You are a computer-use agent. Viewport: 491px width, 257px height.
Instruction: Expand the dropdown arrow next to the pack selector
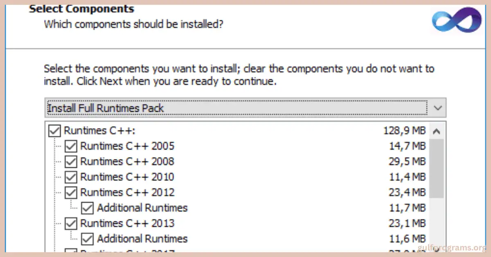click(x=437, y=108)
